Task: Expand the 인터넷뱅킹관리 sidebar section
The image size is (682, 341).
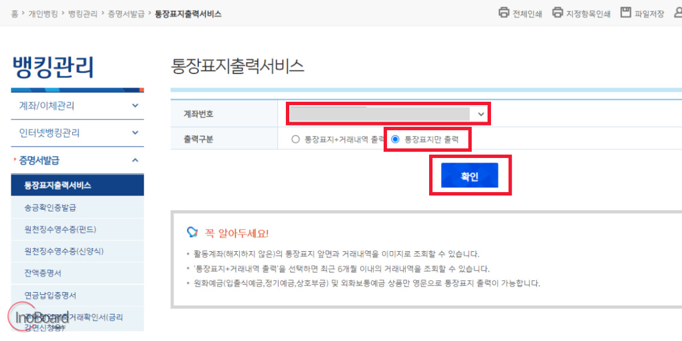Action: [77, 133]
